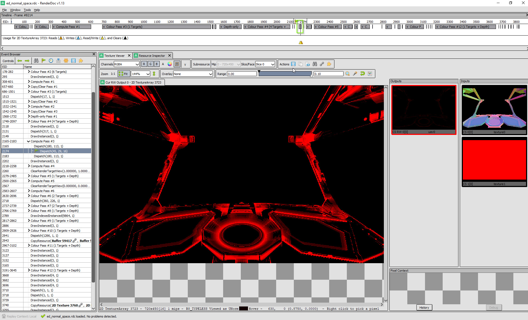The width and height of the screenshot is (528, 320).
Task: Open find binoculars in Event Browser toolbar
Action: (x=36, y=61)
